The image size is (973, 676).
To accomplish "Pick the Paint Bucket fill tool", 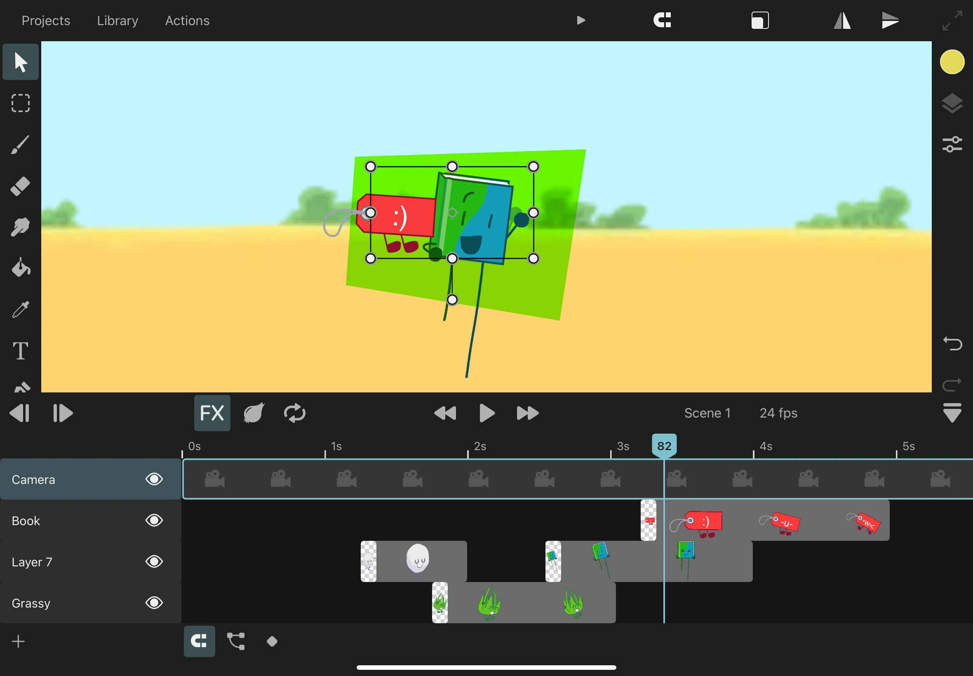I will click(x=20, y=268).
